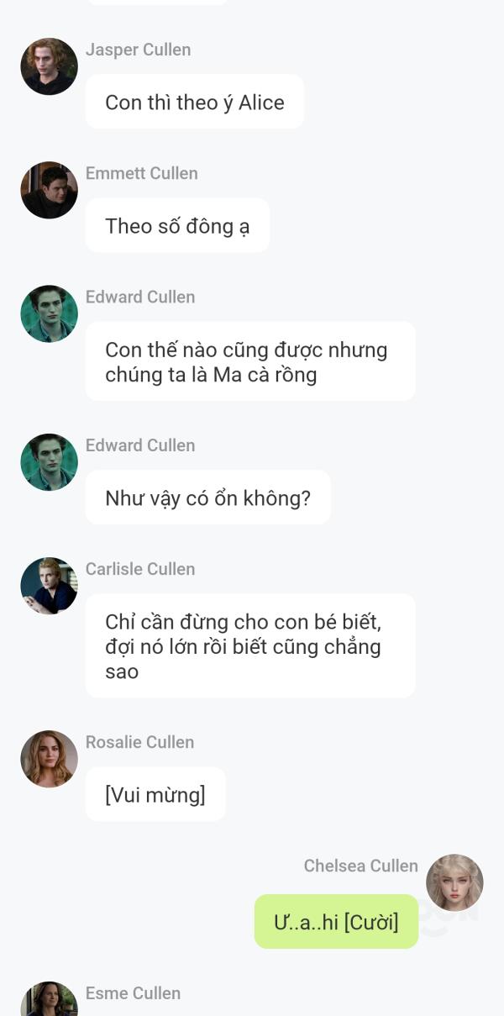504x1016 pixels.
Task: Select Carlisle's message about 'con bé'
Action: (x=250, y=646)
